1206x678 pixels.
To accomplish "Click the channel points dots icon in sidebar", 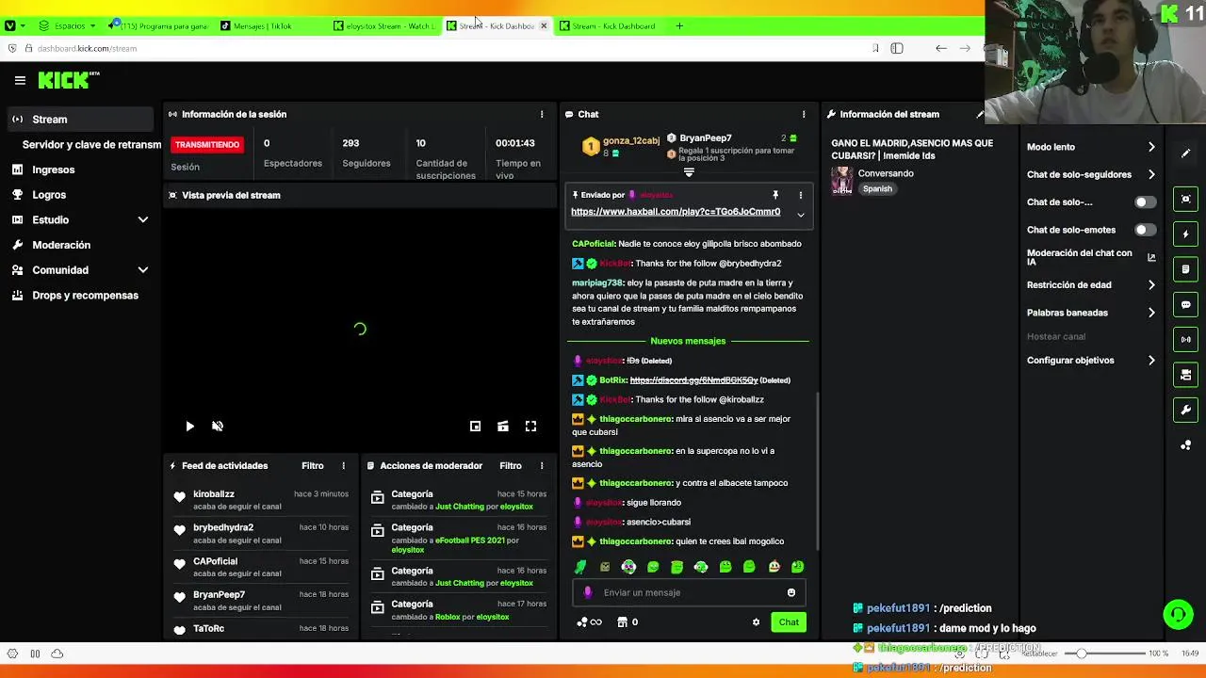I will 1186,445.
